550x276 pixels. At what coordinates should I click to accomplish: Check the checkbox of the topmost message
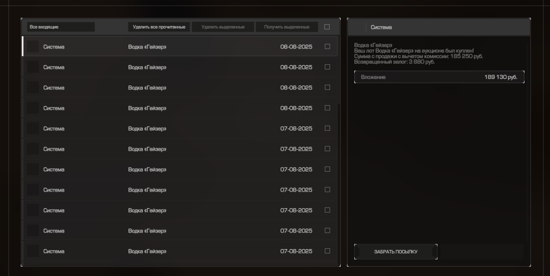[x=327, y=47]
